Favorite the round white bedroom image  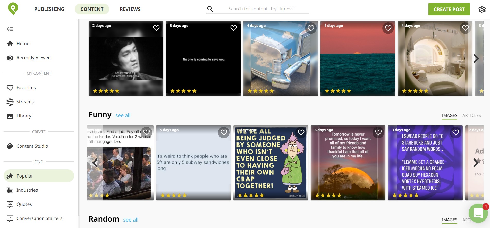pos(466,28)
